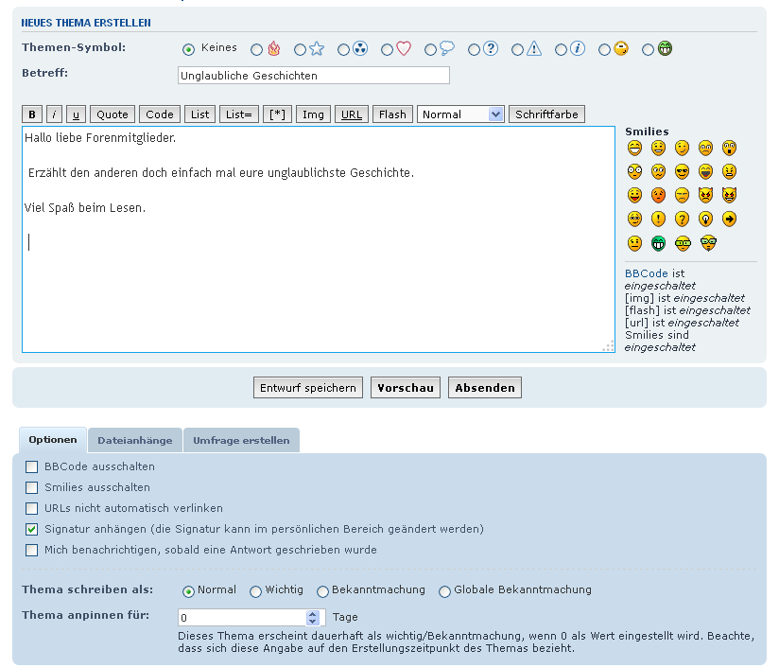
Task: Switch to the Dateianhänge tab
Action: pyautogui.click(x=134, y=440)
